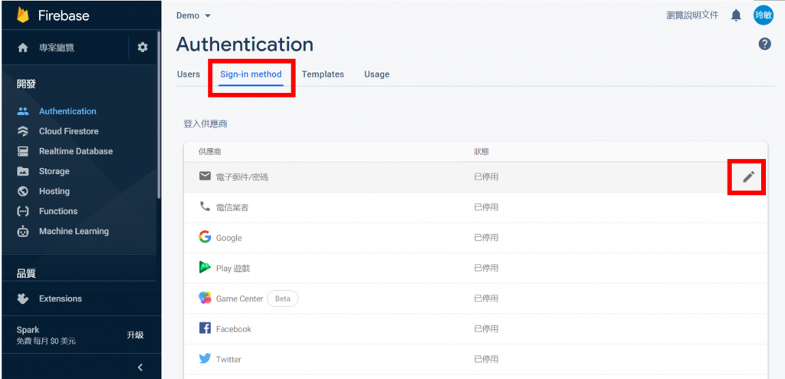Click the Authentication people icon
Screen dimensions: 785x379
[x=22, y=111]
